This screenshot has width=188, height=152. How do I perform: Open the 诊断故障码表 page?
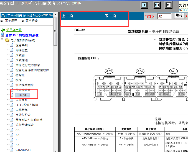[x=25, y=125]
